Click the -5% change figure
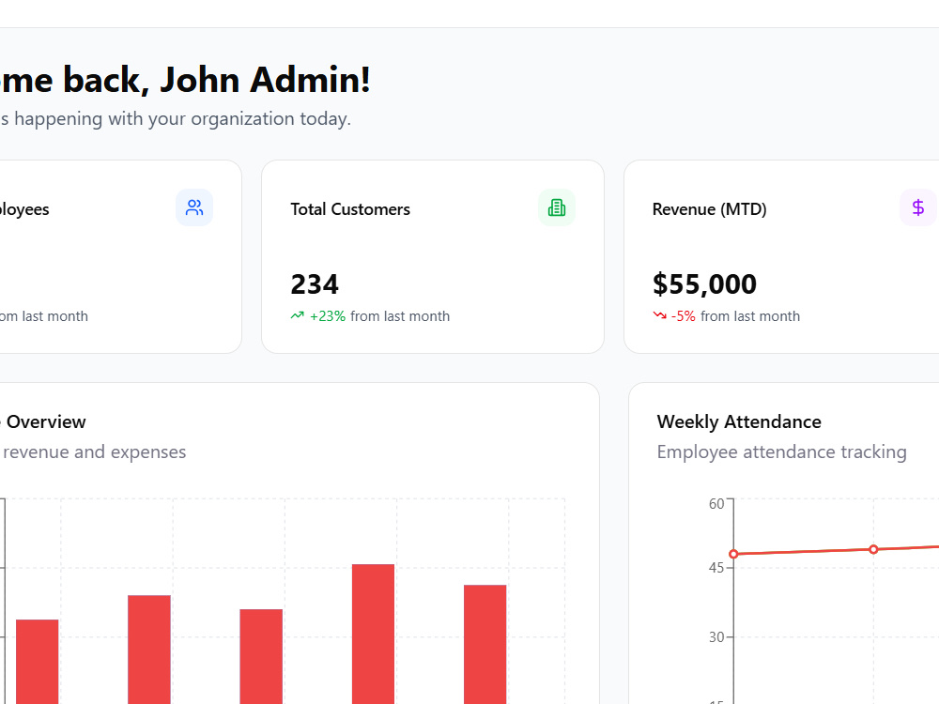Viewport: 939px width, 704px height. (684, 316)
